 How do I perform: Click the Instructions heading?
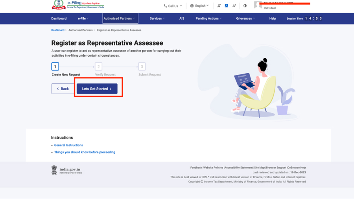[x=62, y=138]
